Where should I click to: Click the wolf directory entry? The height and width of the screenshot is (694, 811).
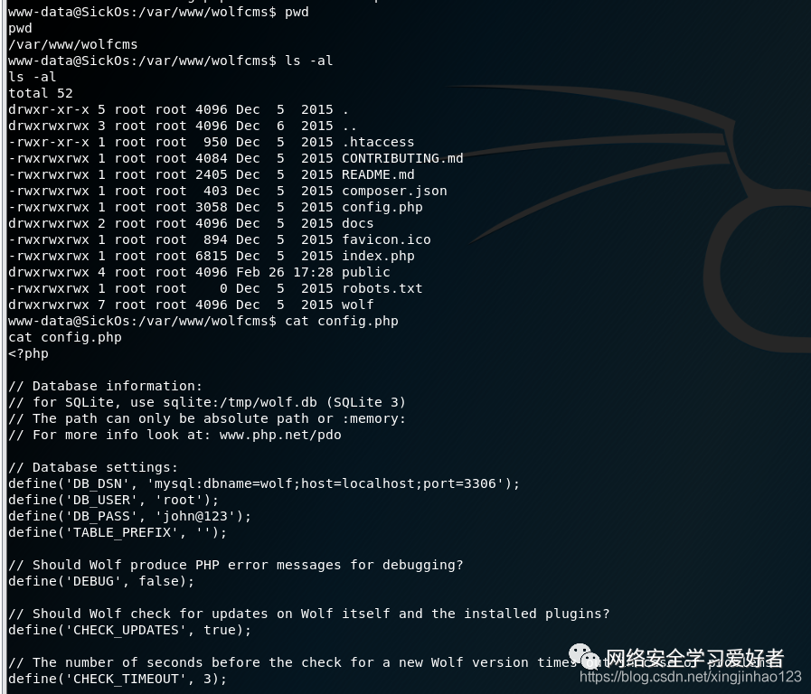point(358,305)
